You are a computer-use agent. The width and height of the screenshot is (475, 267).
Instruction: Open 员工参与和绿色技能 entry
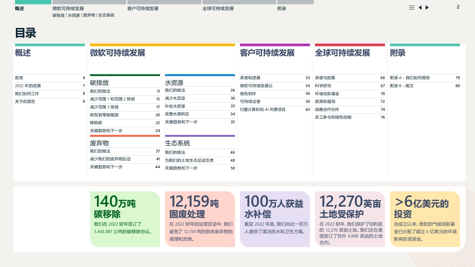350,117
